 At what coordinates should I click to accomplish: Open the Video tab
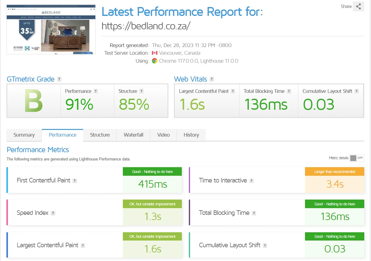[163, 135]
